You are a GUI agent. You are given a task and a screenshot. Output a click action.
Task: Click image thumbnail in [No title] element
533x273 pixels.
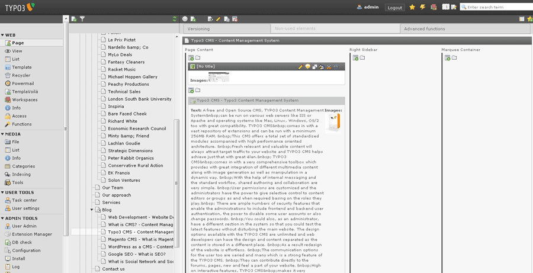(219, 77)
